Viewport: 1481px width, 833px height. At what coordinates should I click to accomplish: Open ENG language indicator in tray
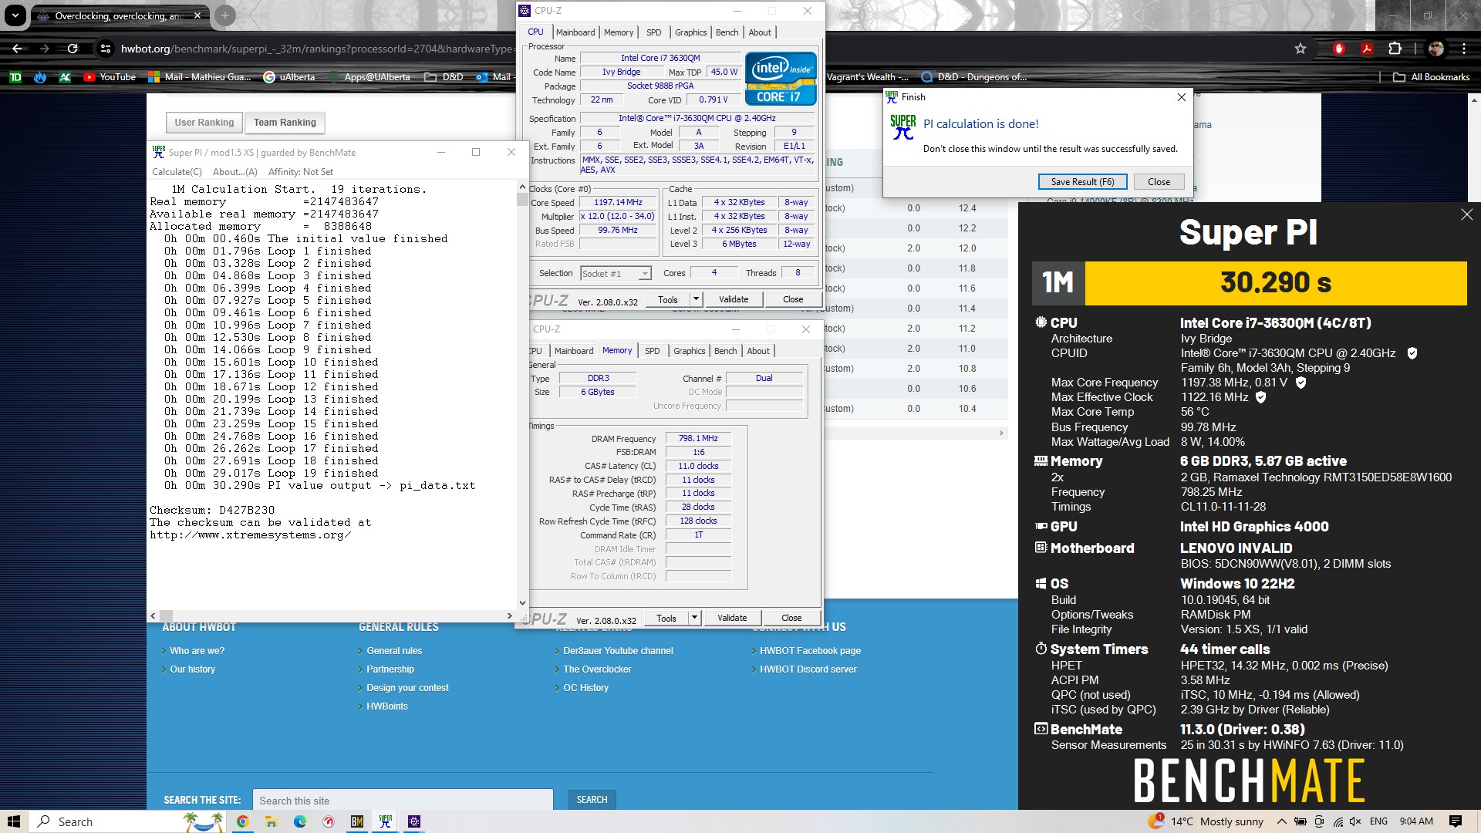coord(1378,821)
